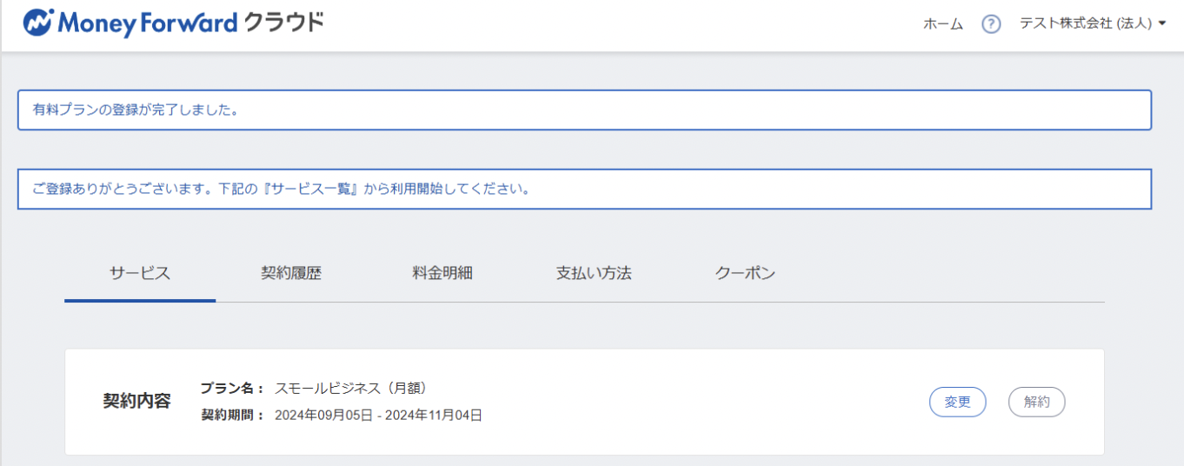Open the 料金明細 tab

[442, 273]
